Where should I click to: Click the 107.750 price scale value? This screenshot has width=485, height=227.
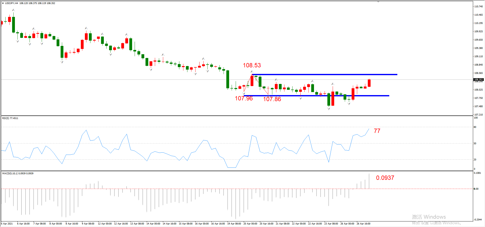coord(478,98)
